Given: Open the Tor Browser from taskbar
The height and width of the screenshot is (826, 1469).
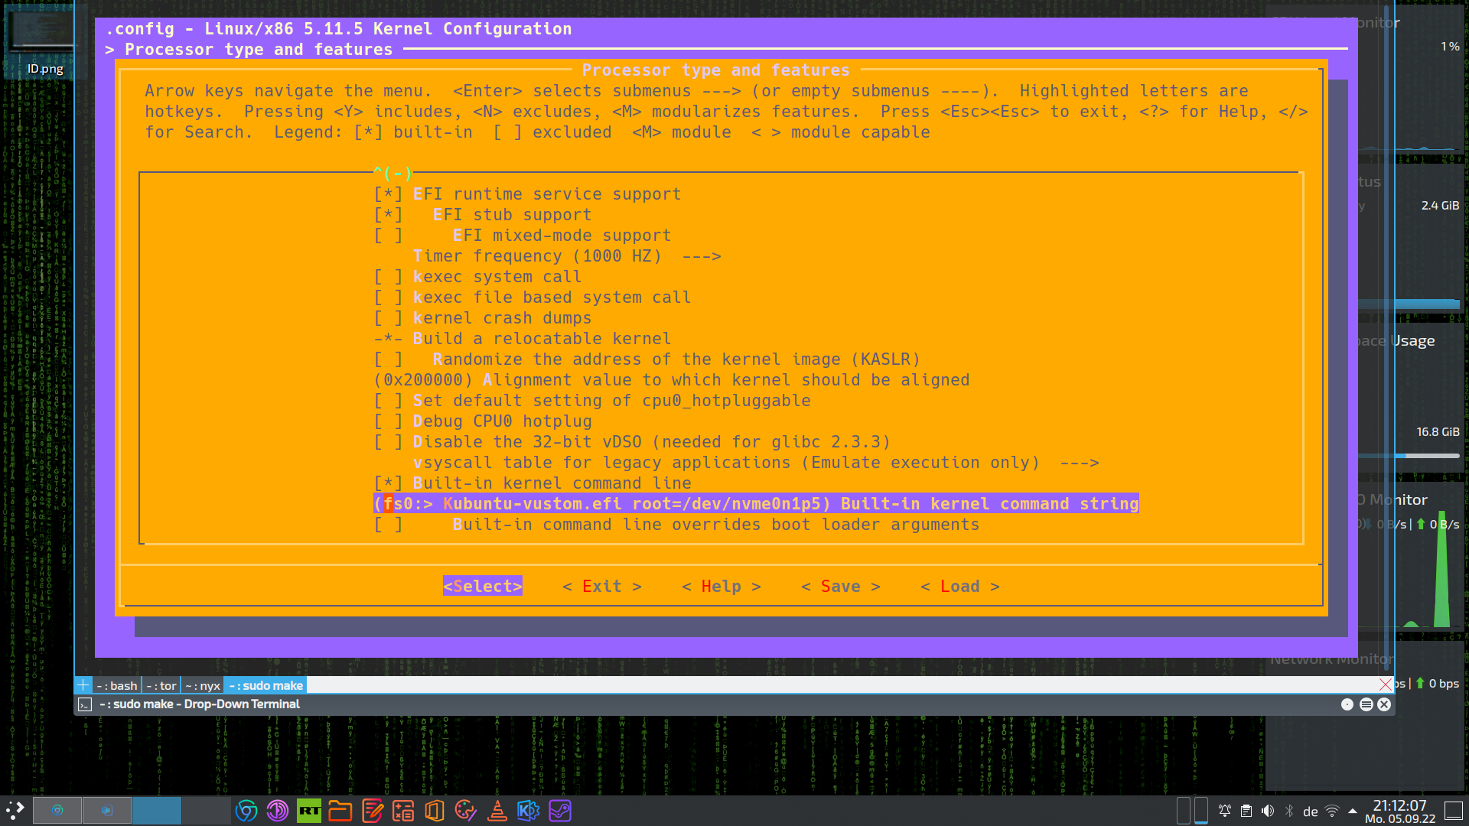Looking at the screenshot, I should tap(277, 810).
